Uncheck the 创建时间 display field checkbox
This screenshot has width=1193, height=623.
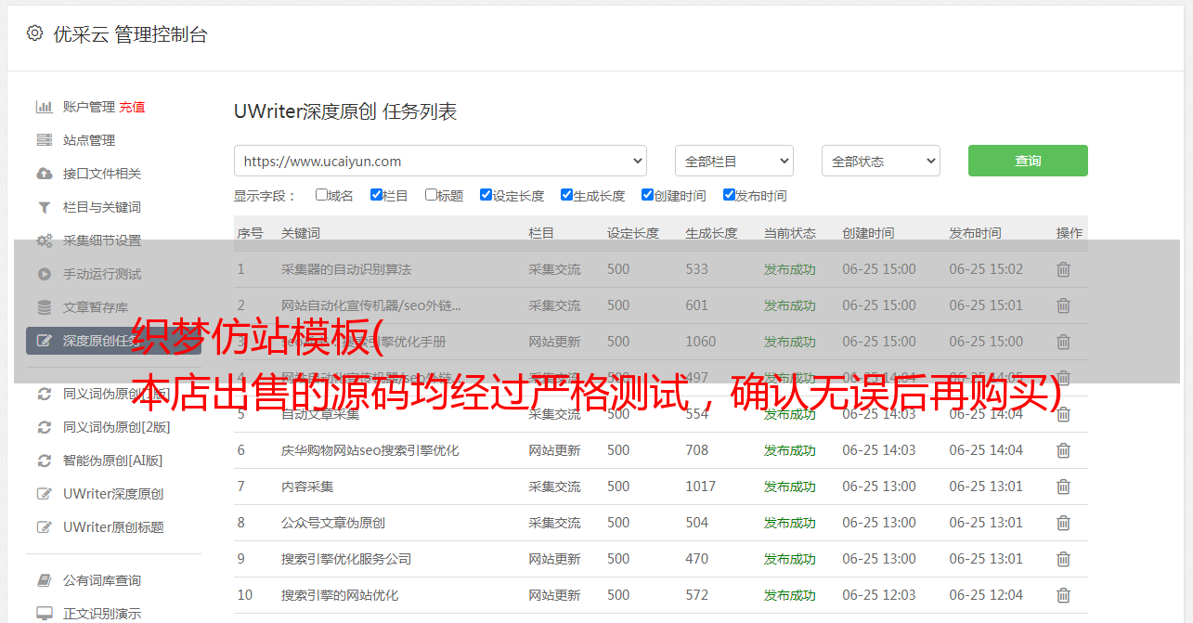pos(647,195)
